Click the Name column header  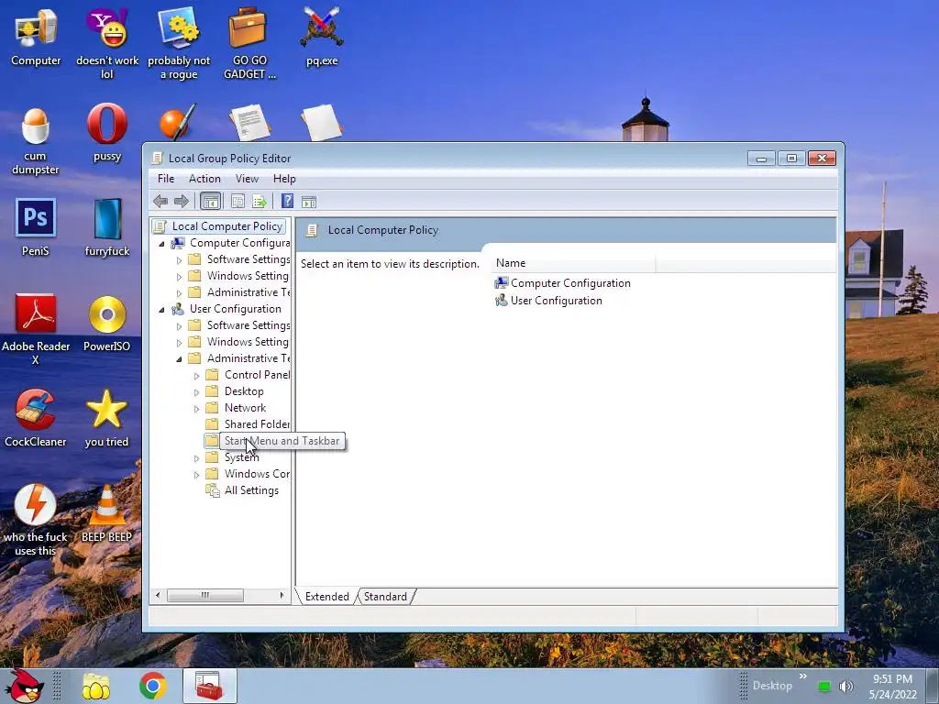[574, 263]
